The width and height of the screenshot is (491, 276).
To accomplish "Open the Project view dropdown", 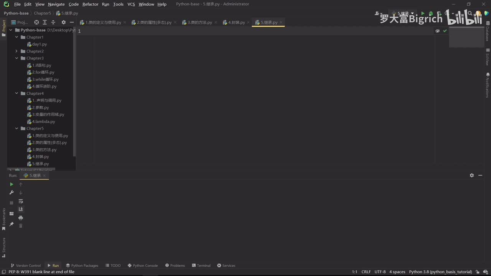I will [20, 22].
